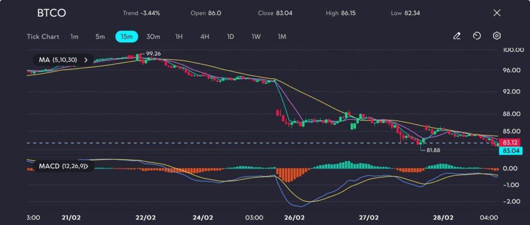Switch to 1D daily timeframe
The width and height of the screenshot is (530, 225).
tap(230, 37)
